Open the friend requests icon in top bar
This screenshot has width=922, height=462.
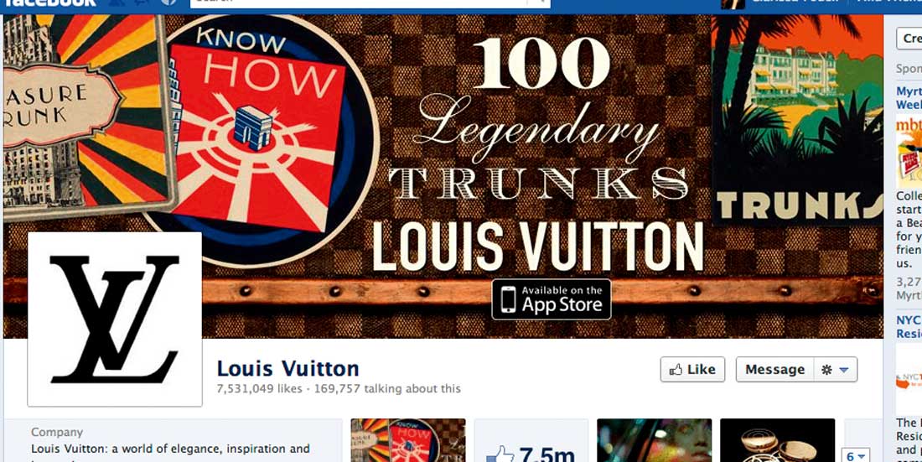117,3
